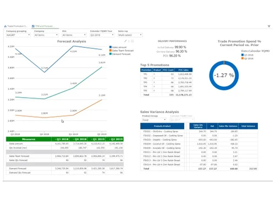Select the Demand Qty Forecast row label

[20, 172]
